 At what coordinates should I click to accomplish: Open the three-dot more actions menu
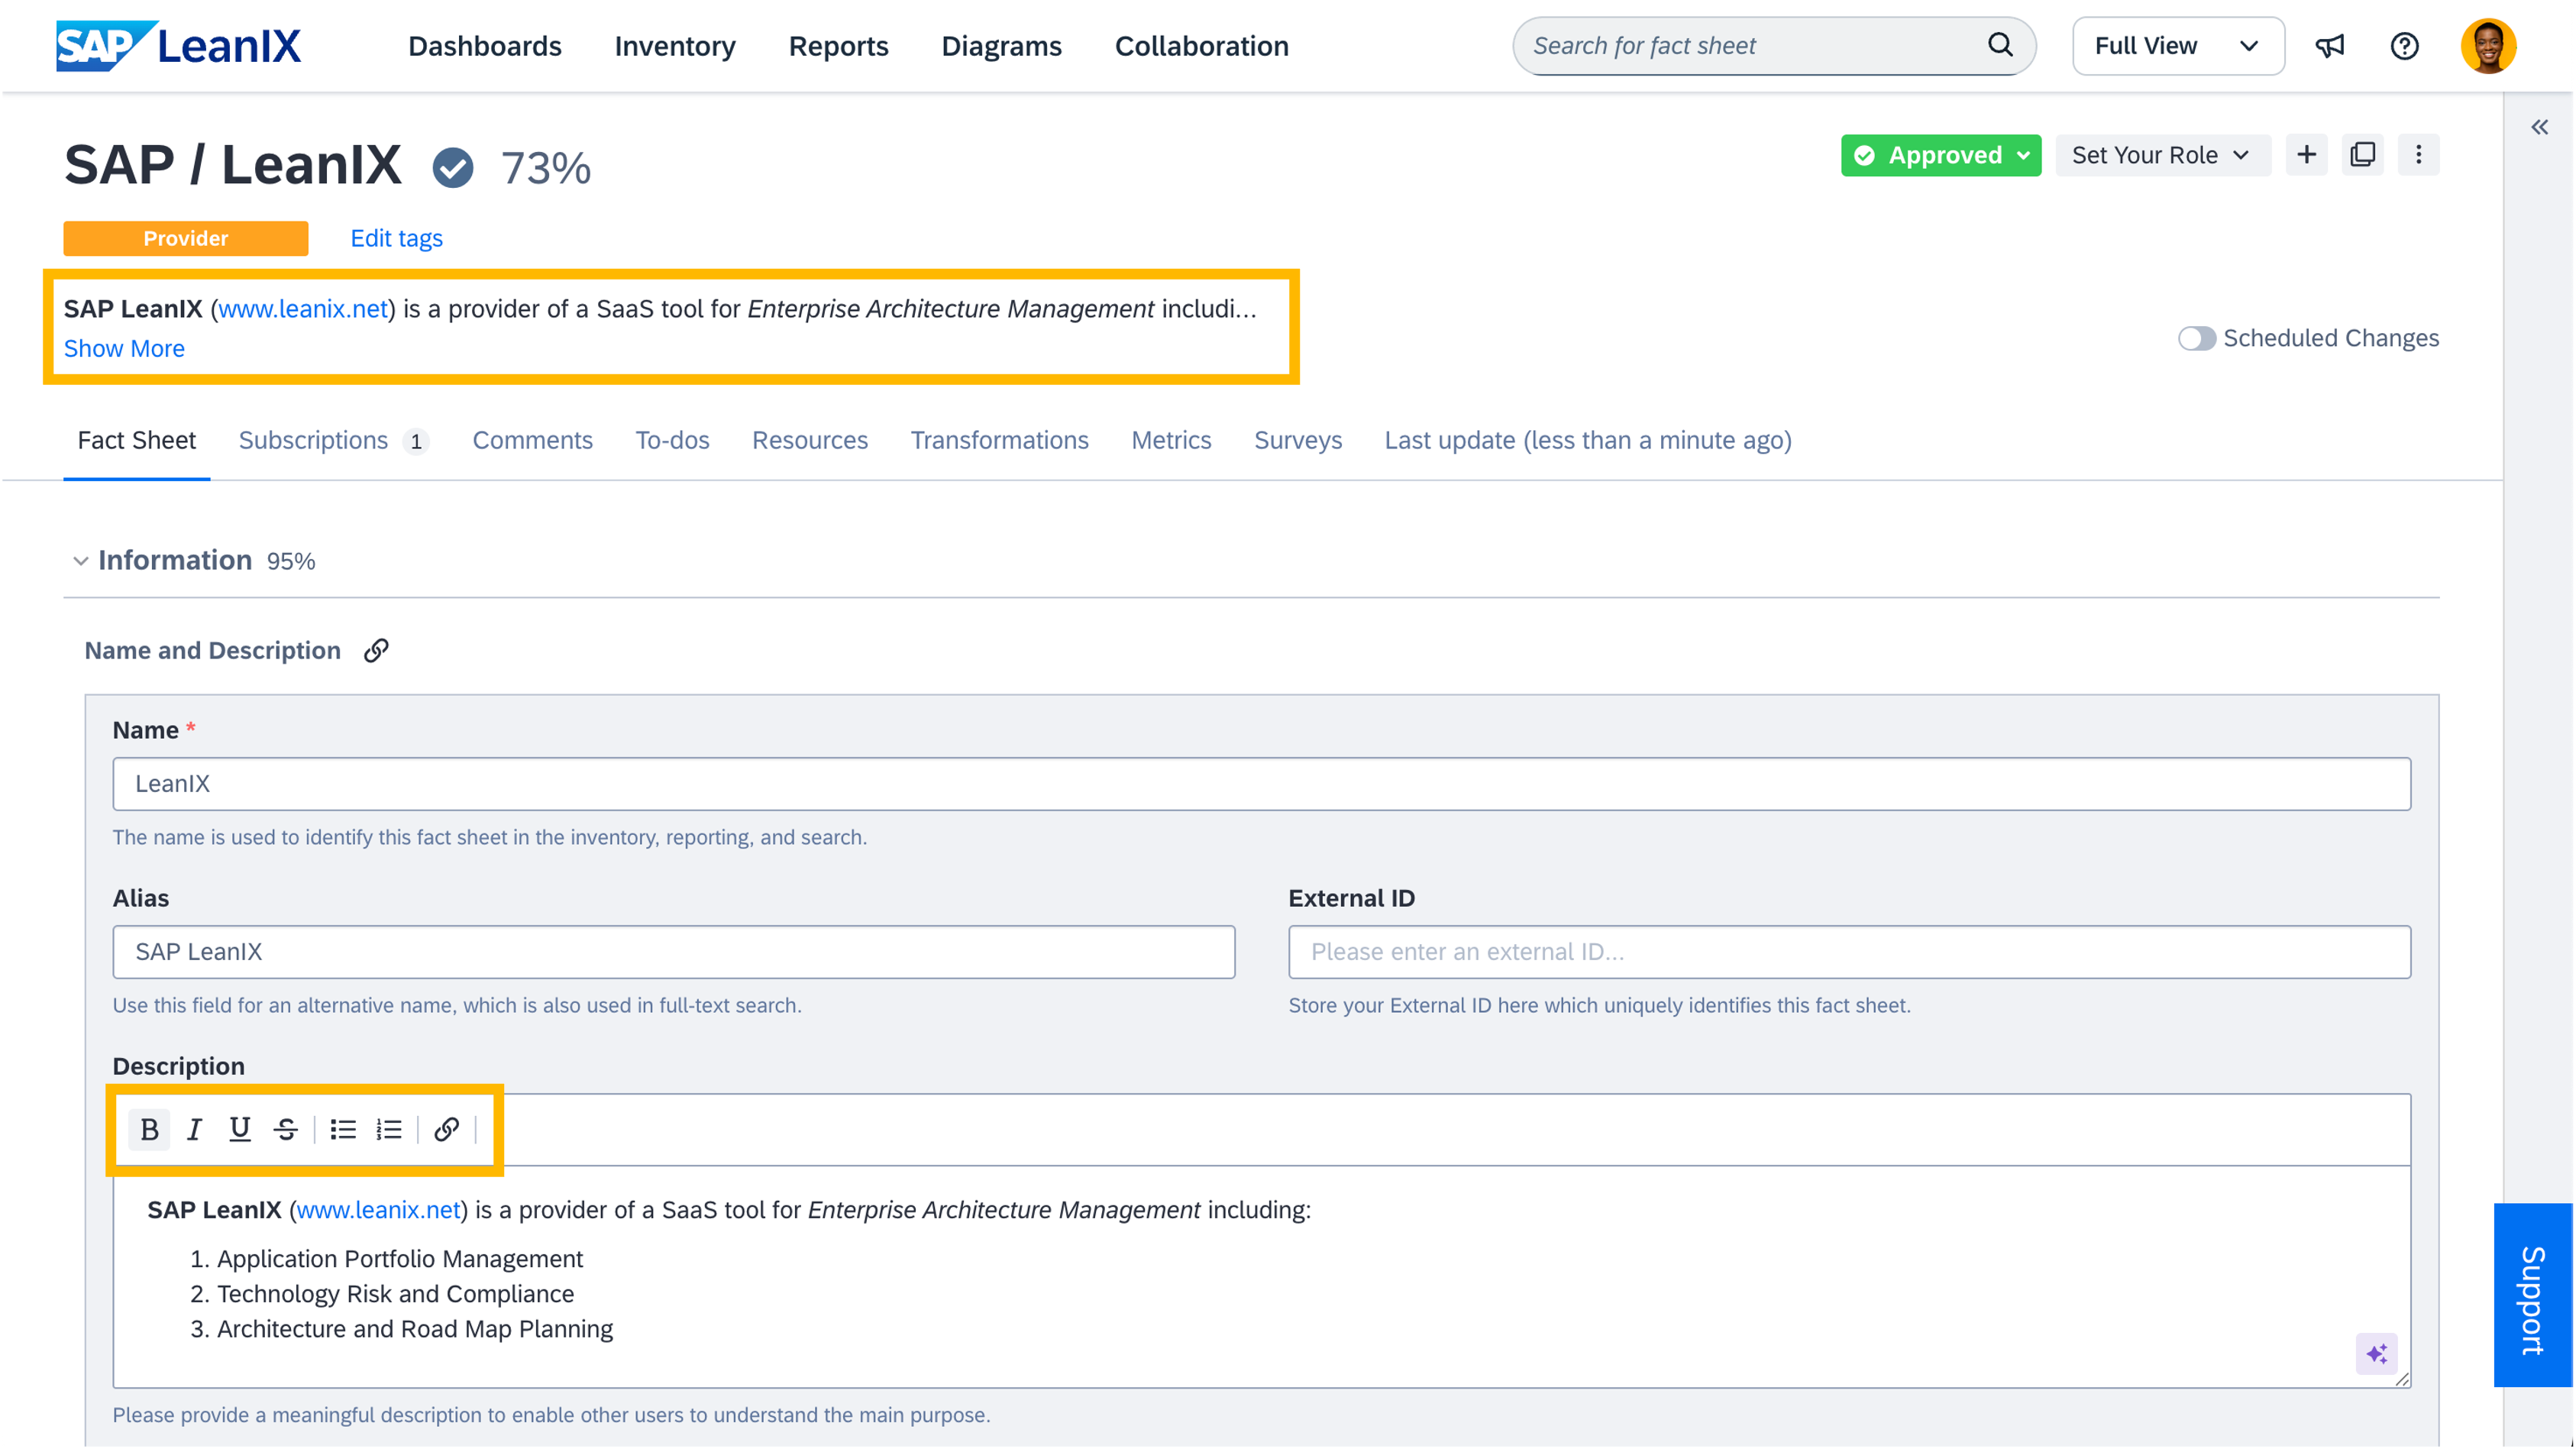pos(2418,155)
